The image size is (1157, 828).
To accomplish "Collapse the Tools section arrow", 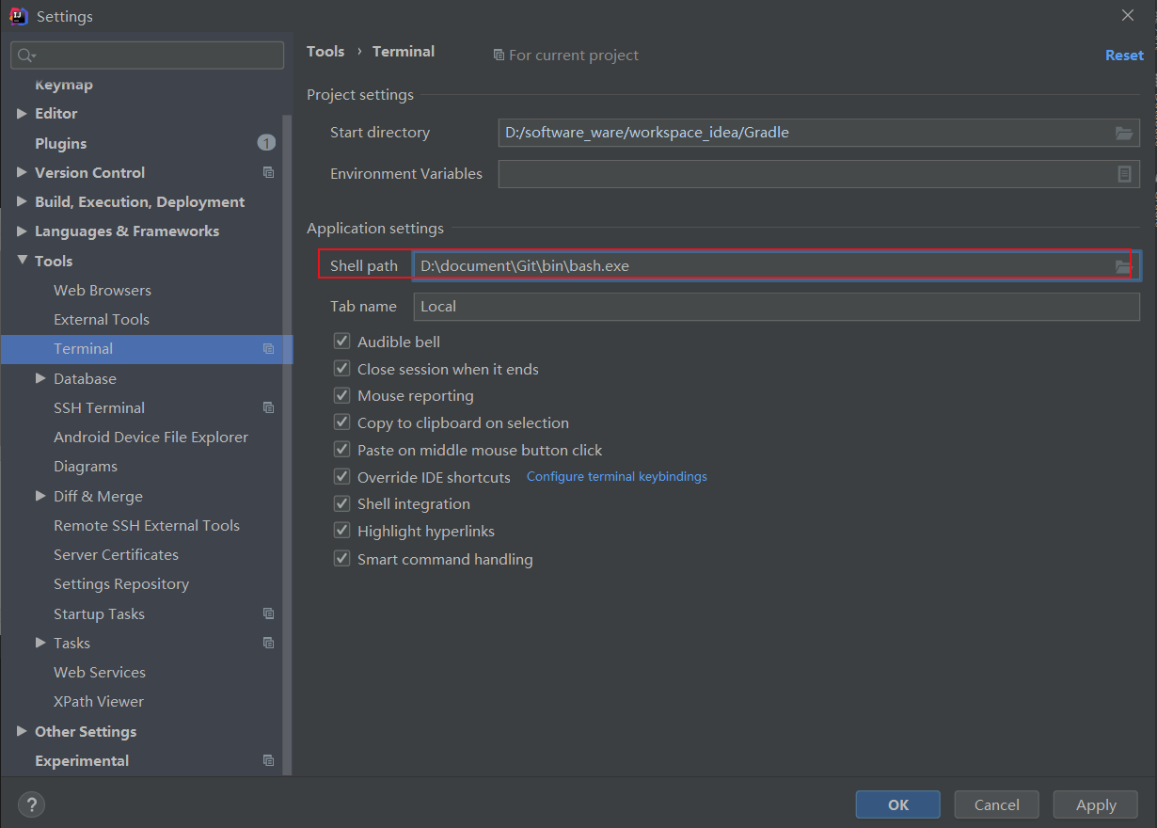I will pos(22,261).
